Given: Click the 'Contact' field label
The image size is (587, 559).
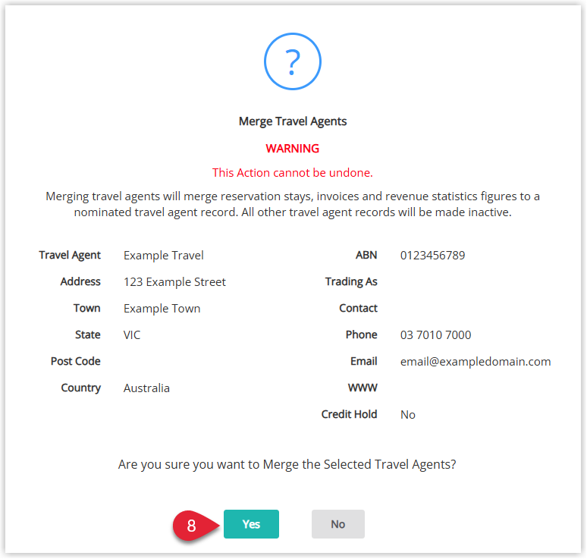Looking at the screenshot, I should pos(358,308).
